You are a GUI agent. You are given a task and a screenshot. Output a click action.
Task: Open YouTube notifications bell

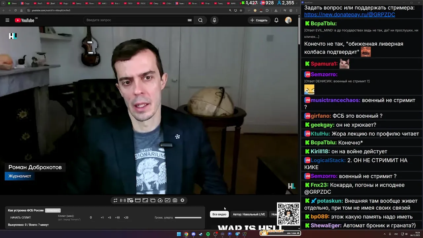click(x=277, y=20)
